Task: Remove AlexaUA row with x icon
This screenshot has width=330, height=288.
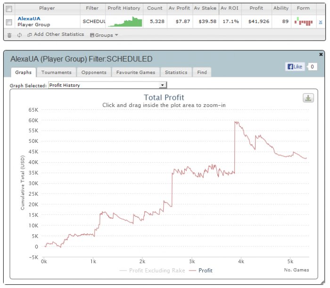Action: [x=320, y=22]
